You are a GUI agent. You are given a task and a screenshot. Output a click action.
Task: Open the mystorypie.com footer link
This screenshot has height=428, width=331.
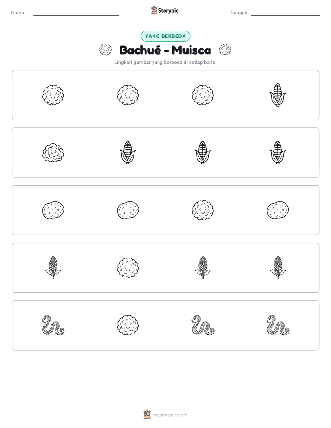[165, 415]
